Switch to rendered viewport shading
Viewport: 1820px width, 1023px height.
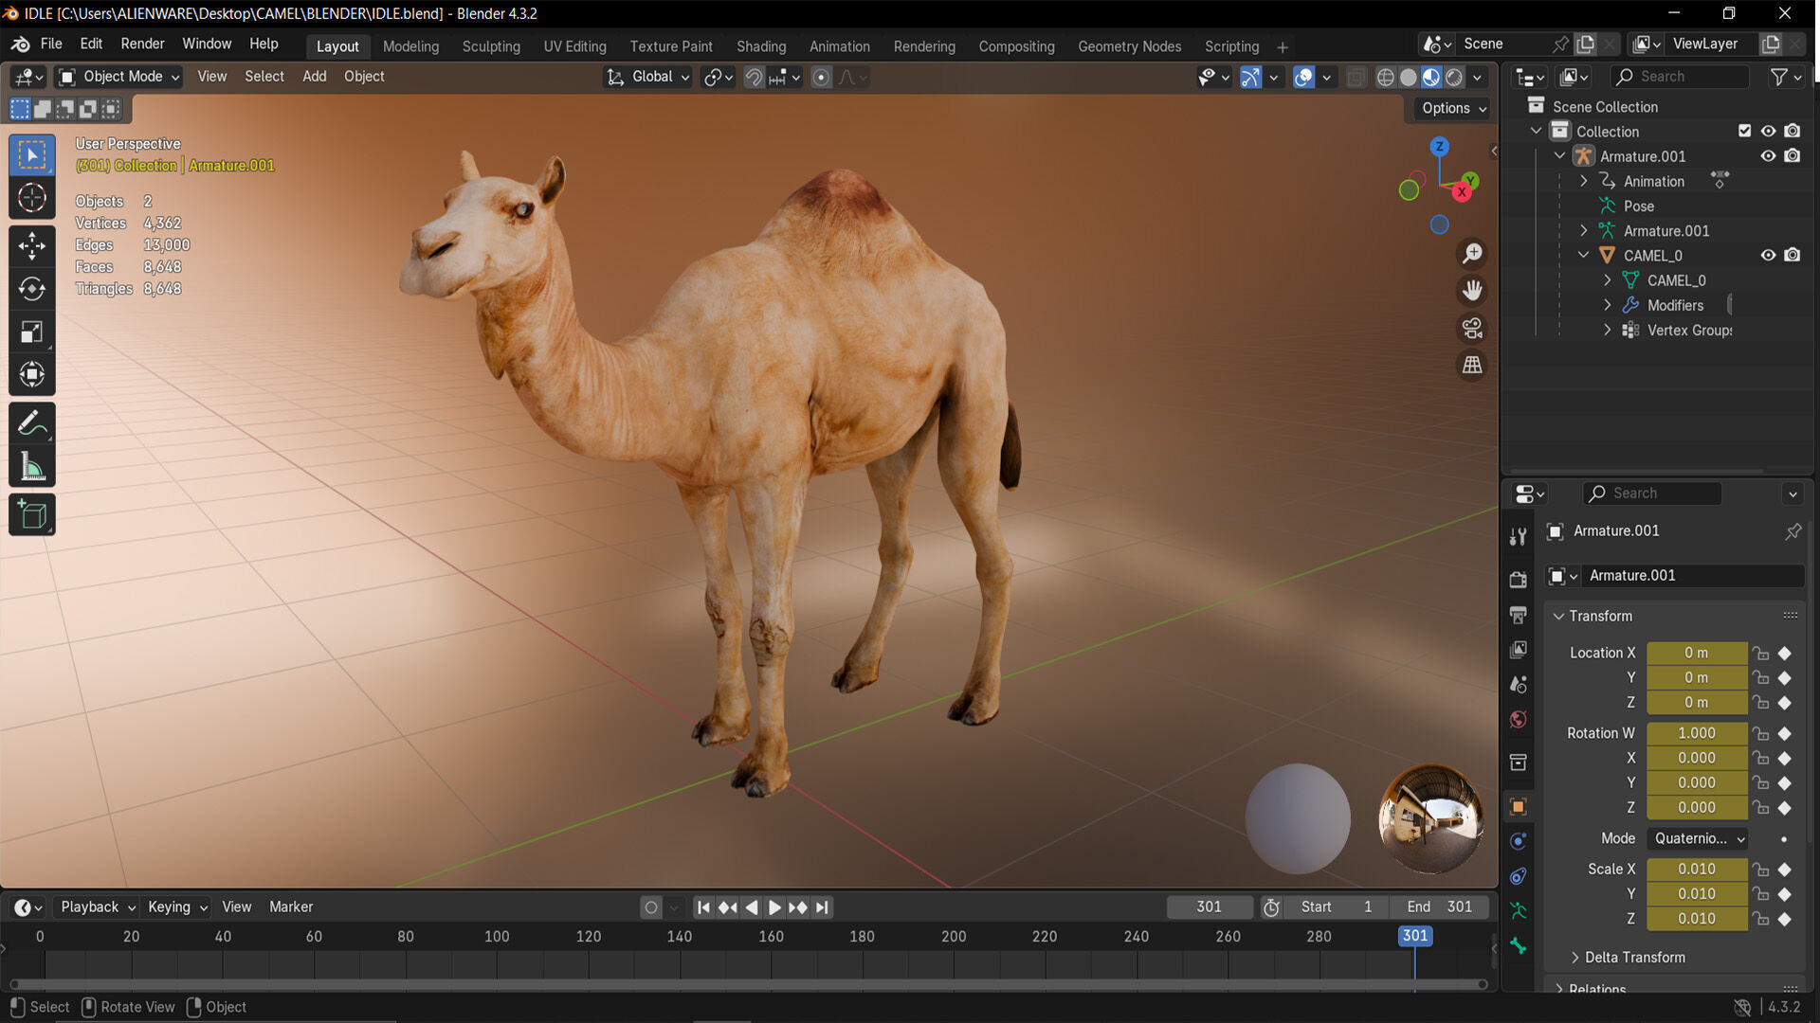1454,77
